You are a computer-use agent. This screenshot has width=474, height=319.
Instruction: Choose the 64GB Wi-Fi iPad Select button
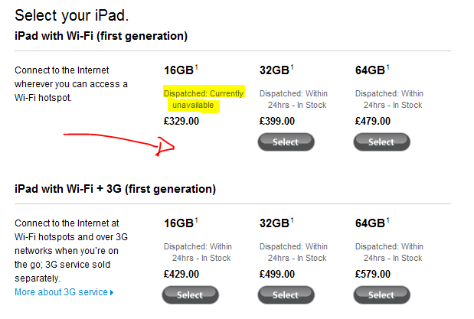tap(382, 142)
